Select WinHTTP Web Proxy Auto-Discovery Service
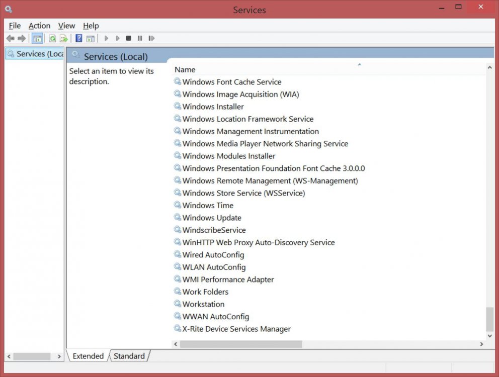 pyautogui.click(x=254, y=242)
